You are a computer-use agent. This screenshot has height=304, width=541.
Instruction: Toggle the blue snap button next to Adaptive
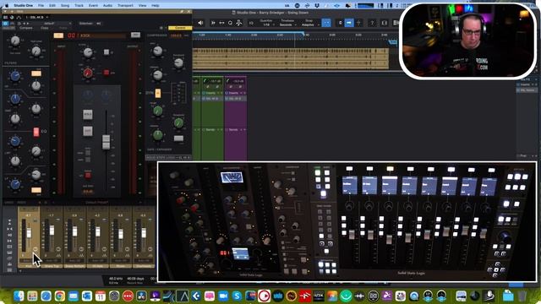point(326,23)
